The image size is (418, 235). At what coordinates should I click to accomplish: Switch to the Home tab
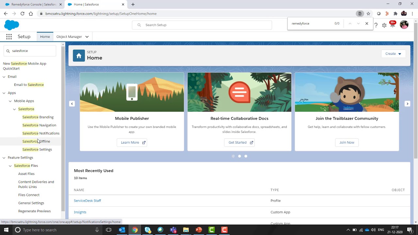45,37
